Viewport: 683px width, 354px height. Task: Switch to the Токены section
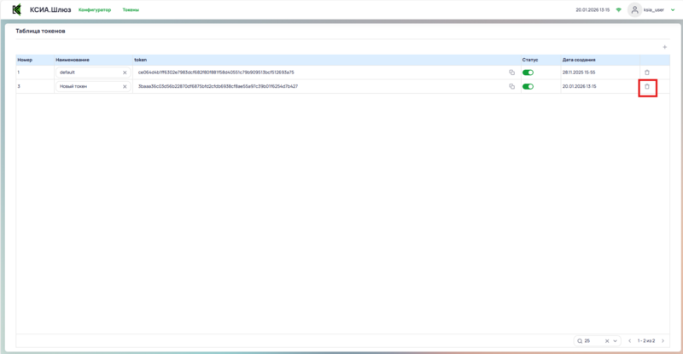tap(131, 9)
